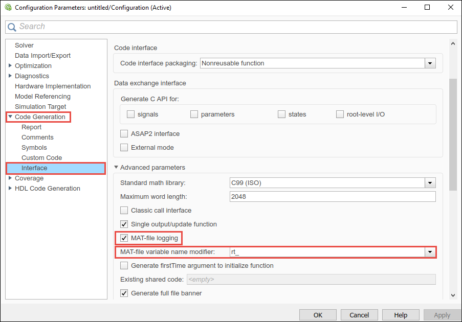462x322 pixels.
Task: Open the Code interface packaging dropdown
Action: point(430,63)
